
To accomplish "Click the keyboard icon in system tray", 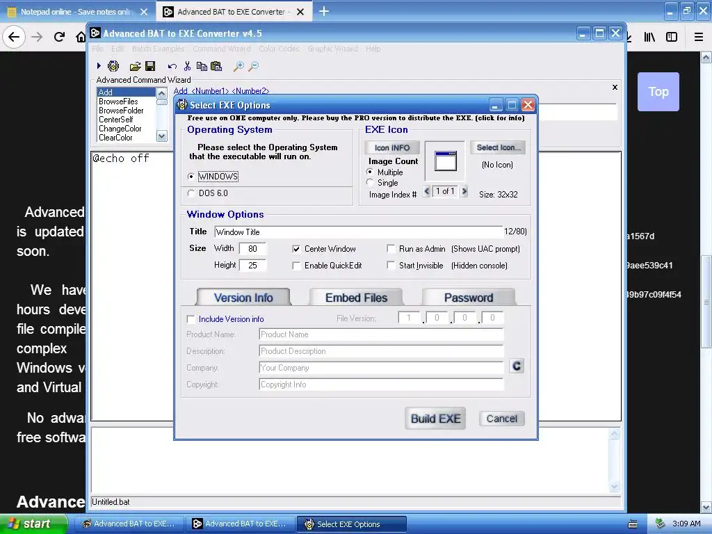I will pos(633,524).
